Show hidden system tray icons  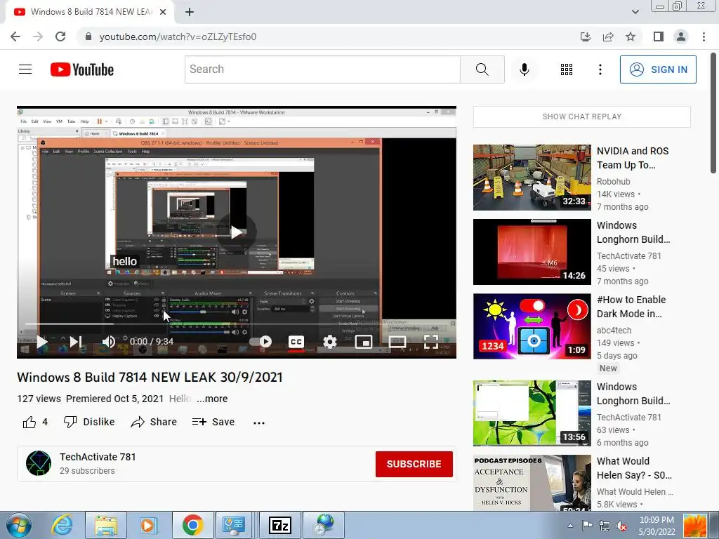(570, 526)
